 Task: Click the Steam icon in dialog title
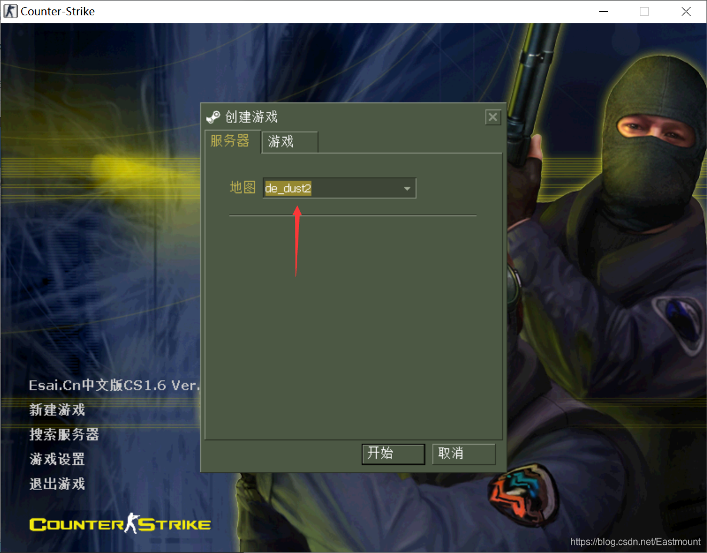click(213, 117)
